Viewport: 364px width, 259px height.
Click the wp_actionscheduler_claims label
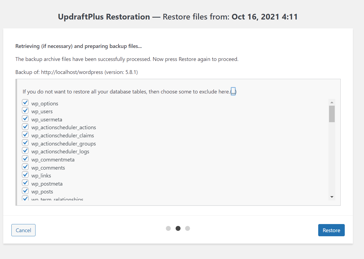63,135
